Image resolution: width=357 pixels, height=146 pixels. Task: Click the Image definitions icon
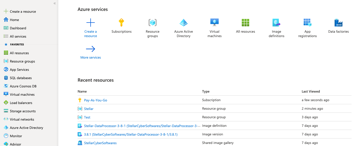[276, 23]
